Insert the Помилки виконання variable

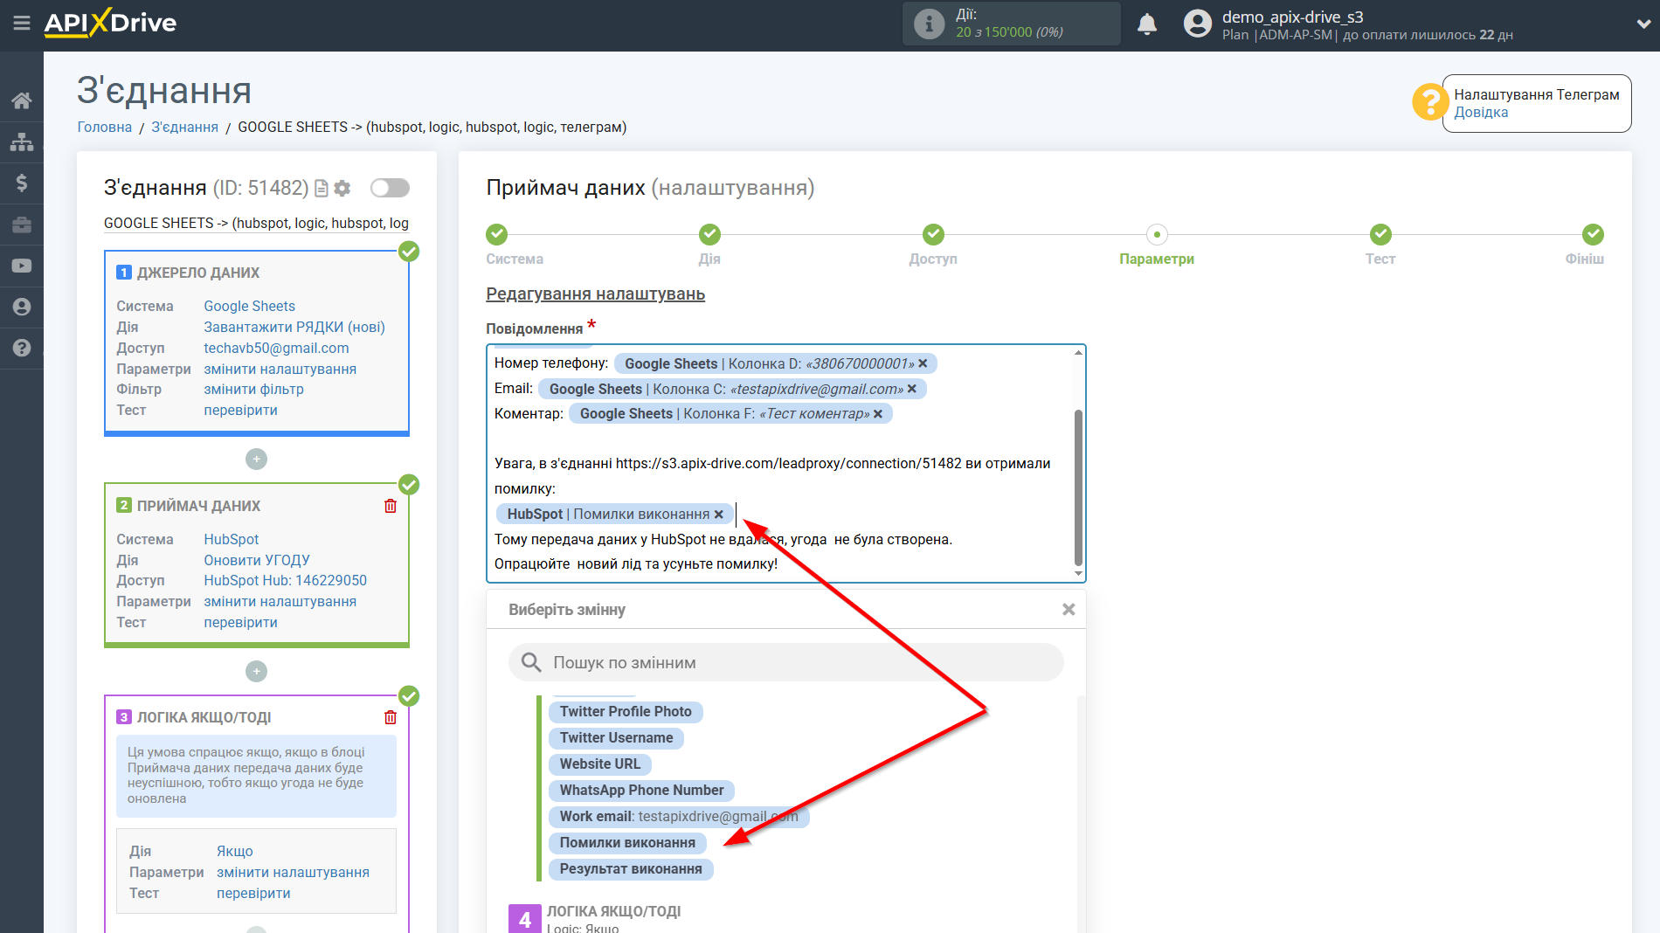[627, 843]
